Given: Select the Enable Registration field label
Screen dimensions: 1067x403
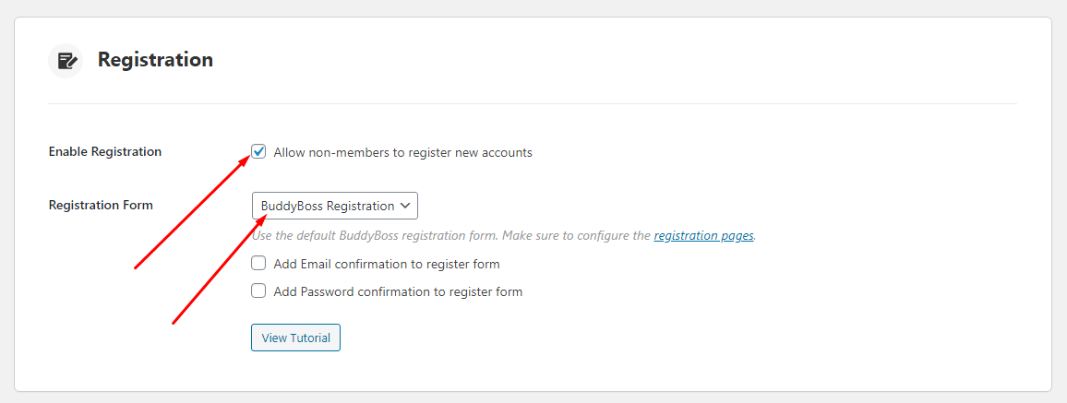Looking at the screenshot, I should [105, 151].
